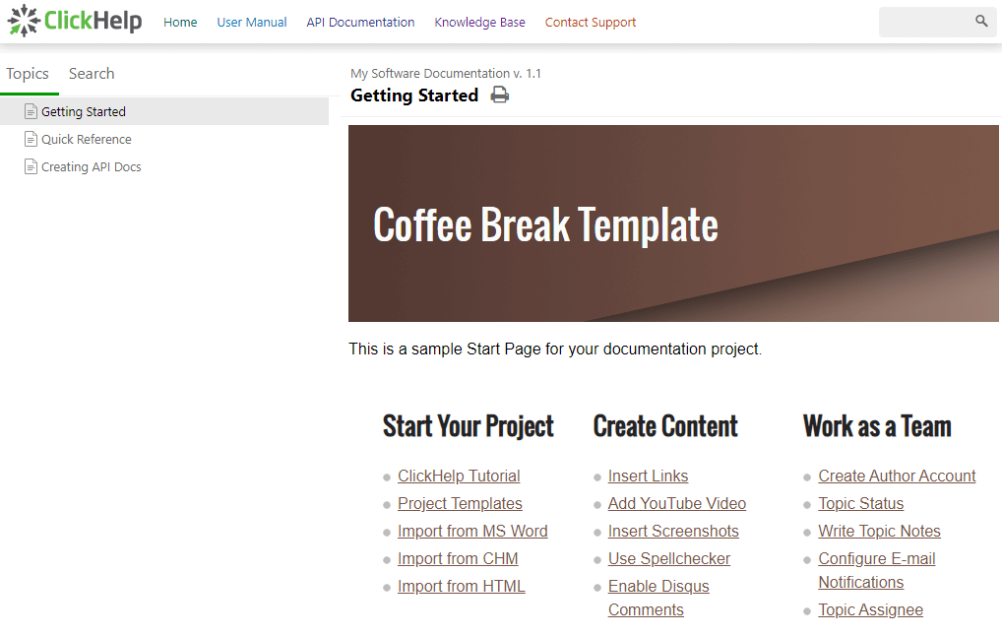
Task: Click Contact Support in the navigation
Action: click(x=590, y=22)
